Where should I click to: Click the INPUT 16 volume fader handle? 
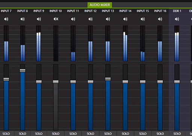click(x=160, y=82)
